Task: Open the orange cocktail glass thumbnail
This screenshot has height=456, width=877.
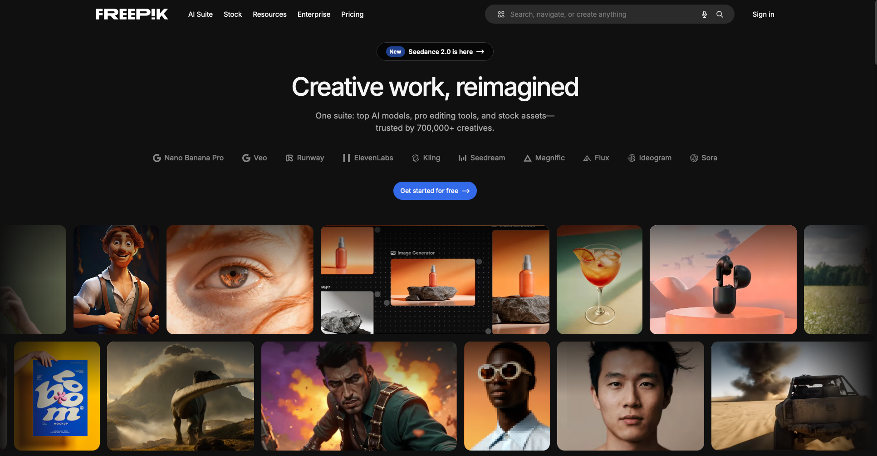Action: click(x=599, y=280)
